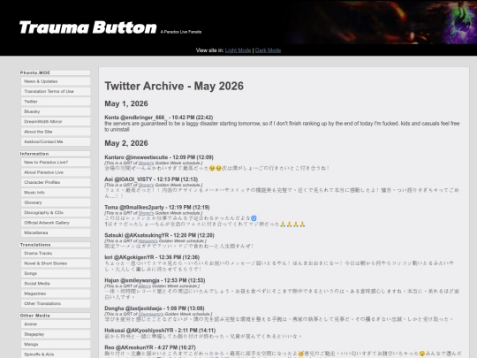Image resolution: width=477 pixels, height=358 pixels.
Task: Click the Twitter Archive - May 2026 heading
Action: point(174,86)
